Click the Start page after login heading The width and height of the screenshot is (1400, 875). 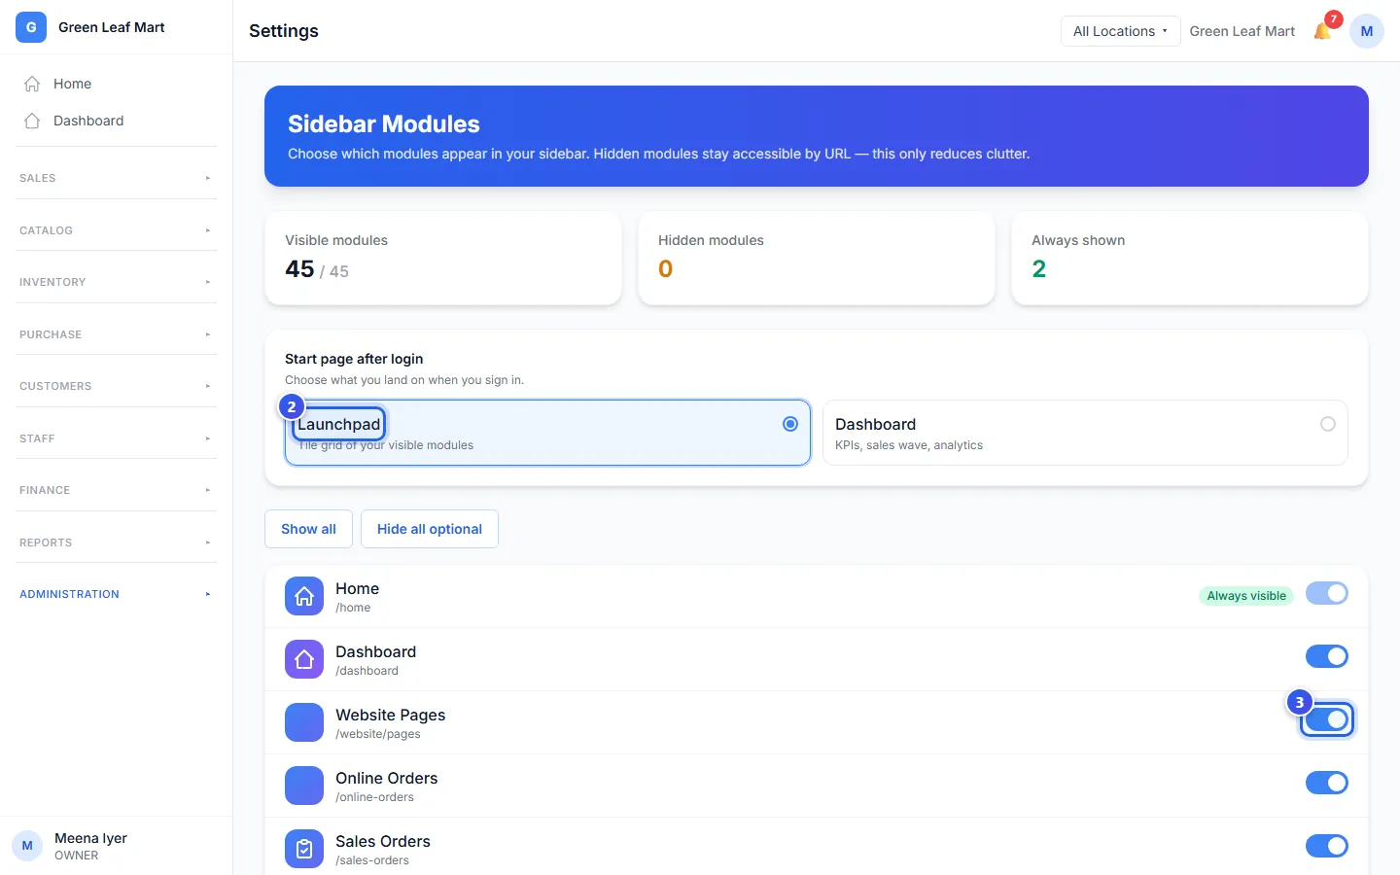click(x=354, y=359)
